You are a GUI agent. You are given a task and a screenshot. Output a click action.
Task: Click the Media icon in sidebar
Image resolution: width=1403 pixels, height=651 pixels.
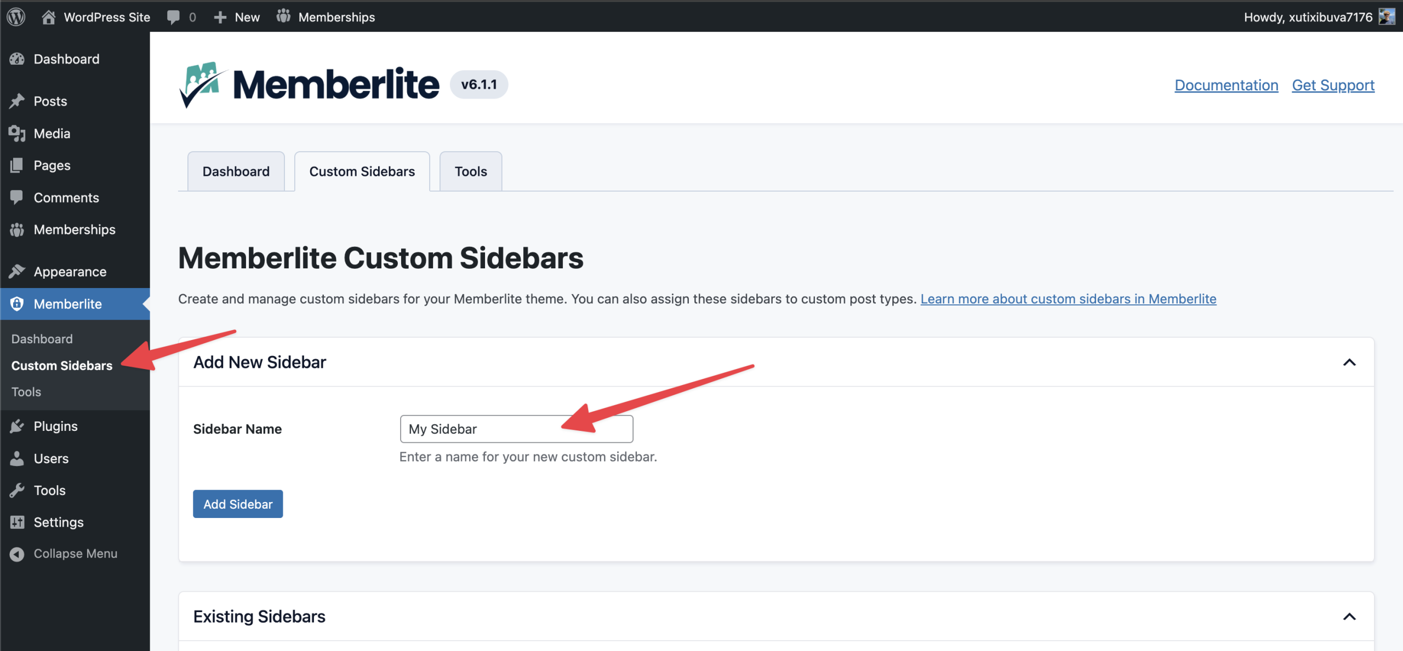pyautogui.click(x=17, y=134)
